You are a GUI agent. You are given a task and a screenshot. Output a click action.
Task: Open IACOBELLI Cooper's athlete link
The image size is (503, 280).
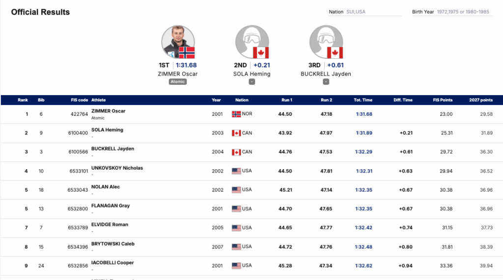[x=112, y=263]
